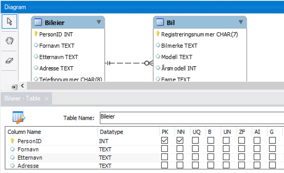
Task: Switch to the Bileier - Table tab
Action: 22,98
